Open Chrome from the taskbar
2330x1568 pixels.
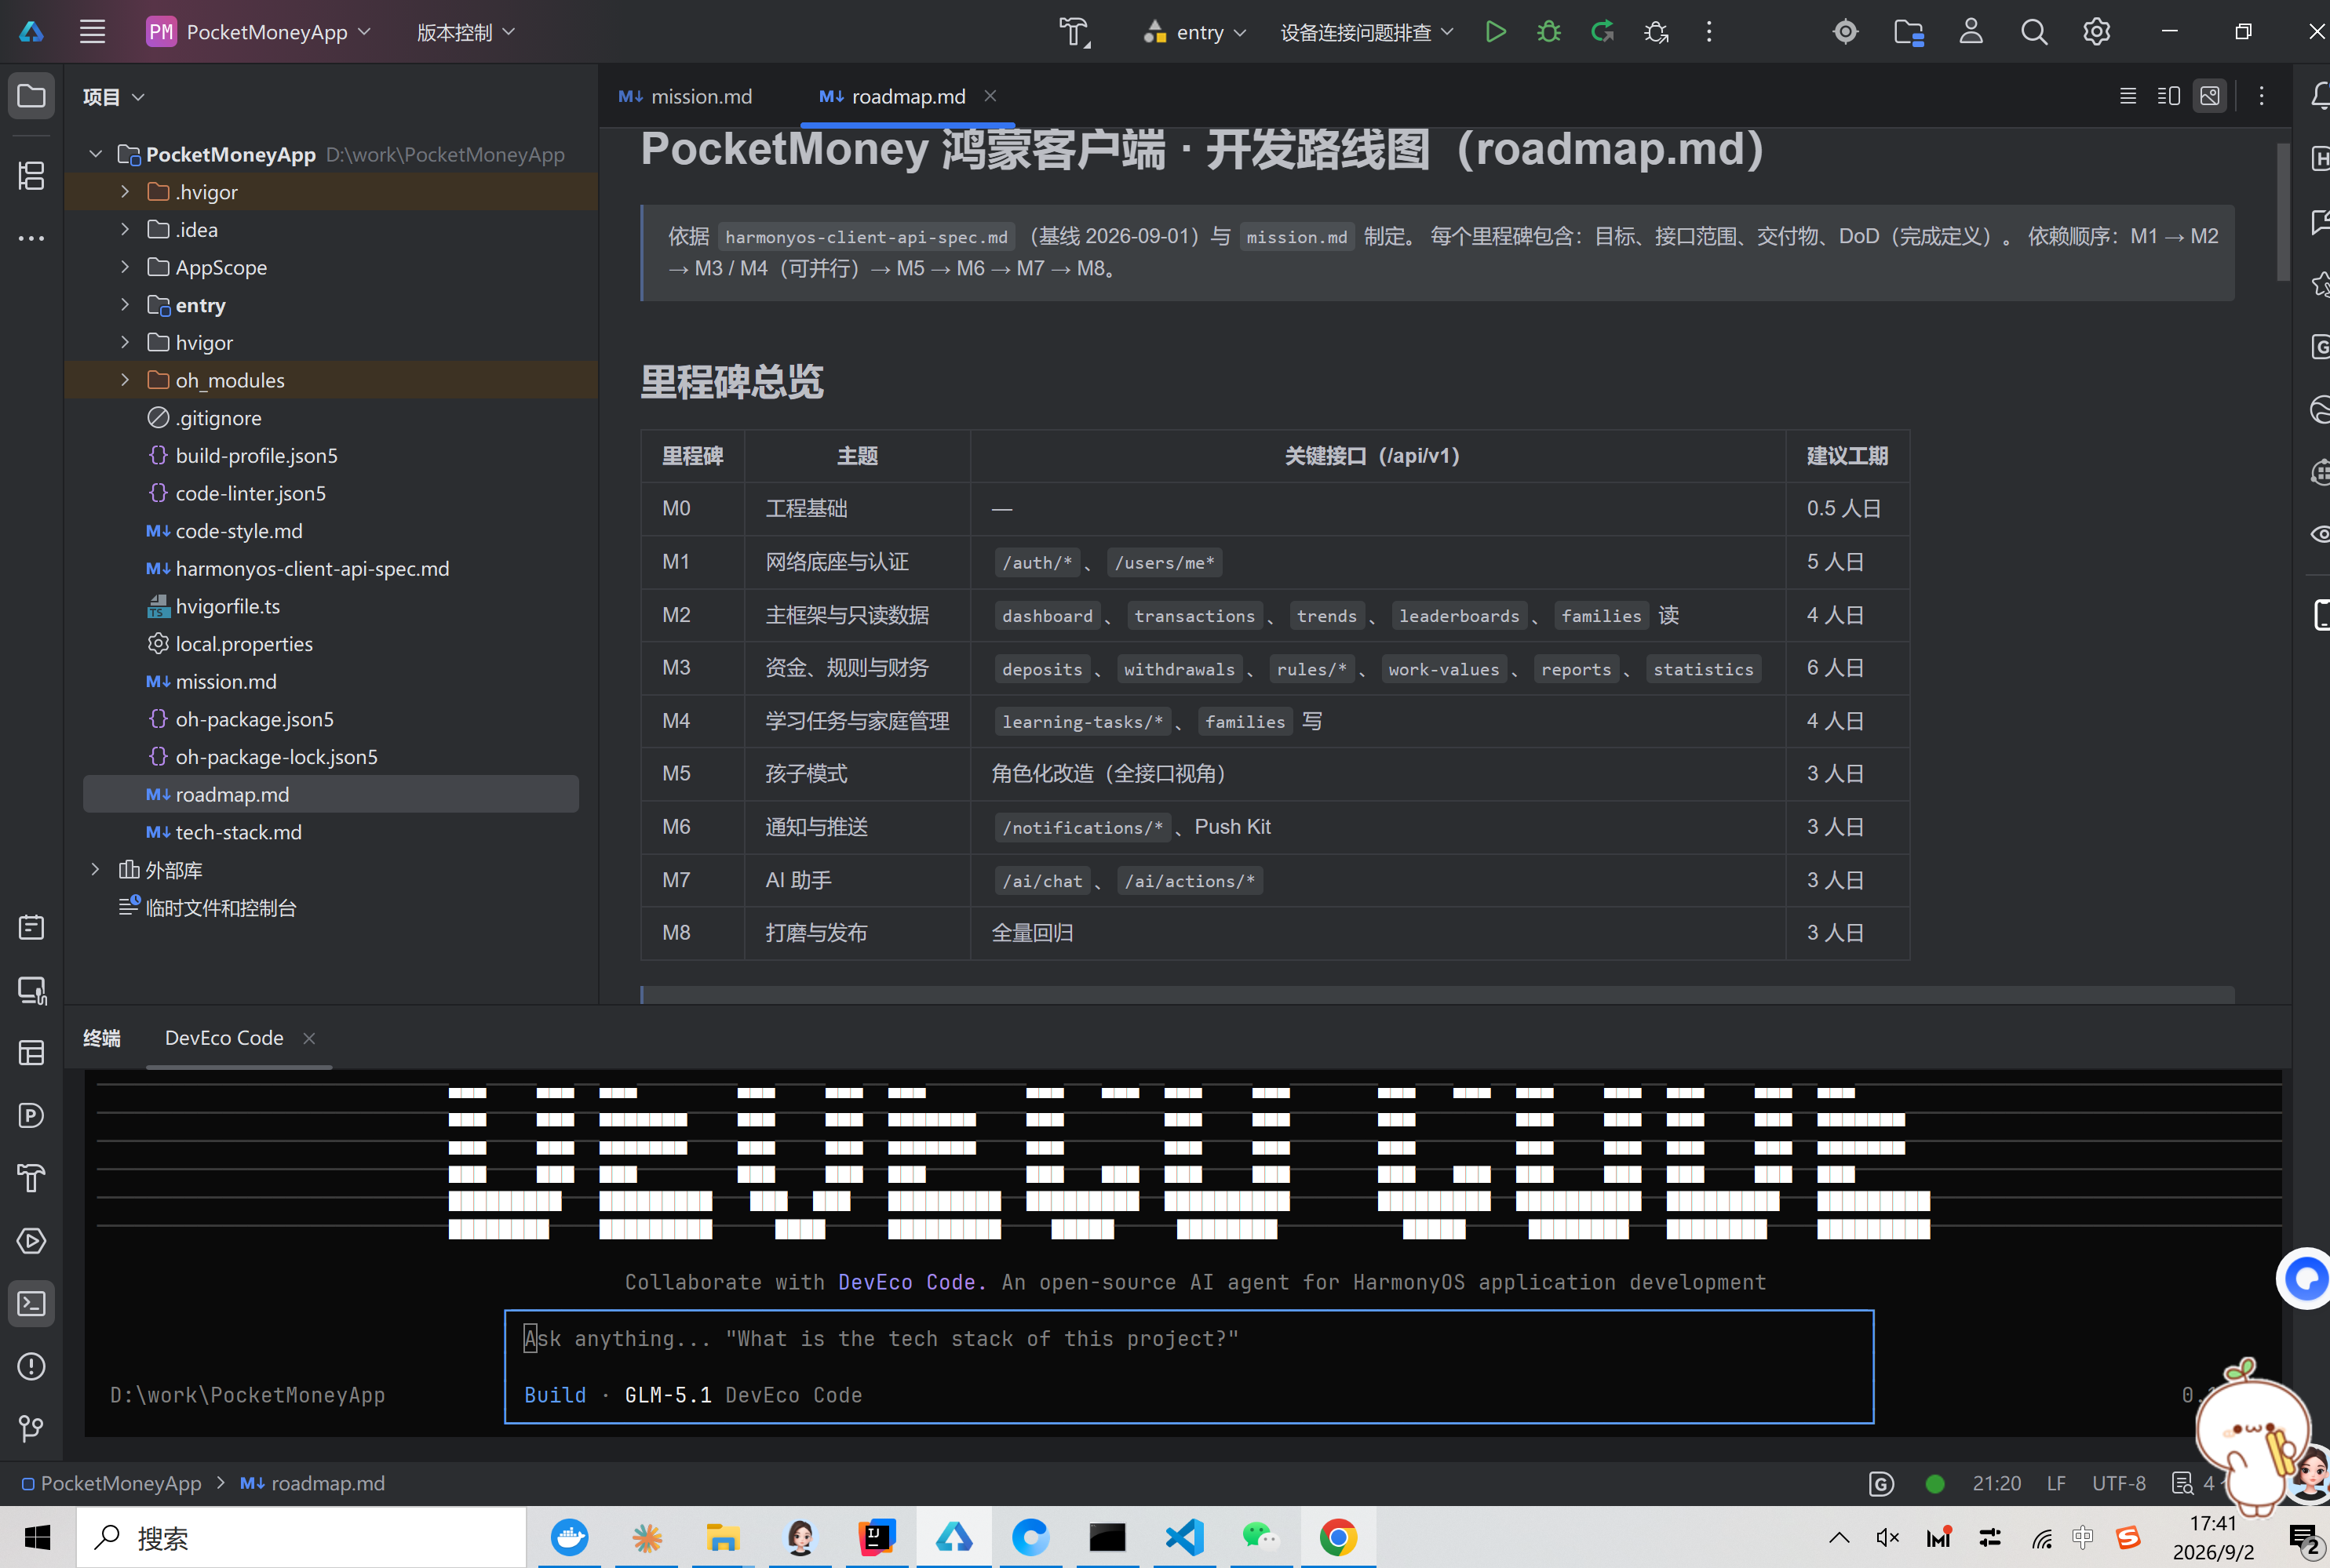point(1337,1538)
